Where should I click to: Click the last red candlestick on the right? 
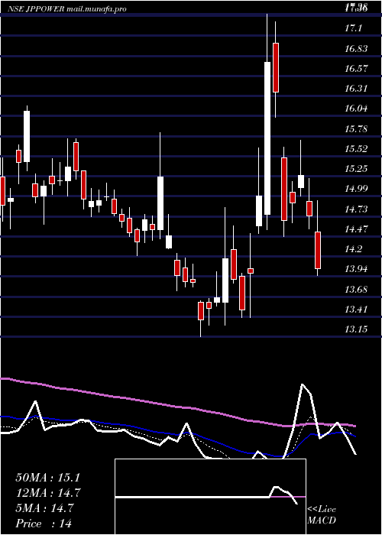(x=318, y=250)
